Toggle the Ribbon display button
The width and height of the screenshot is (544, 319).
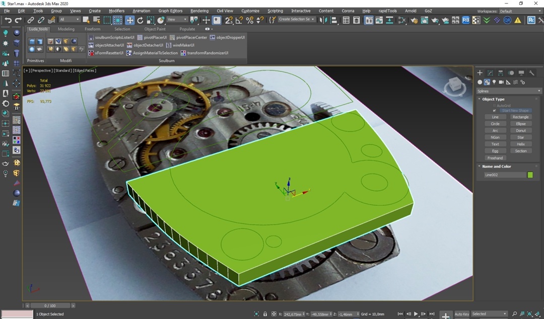point(368,20)
